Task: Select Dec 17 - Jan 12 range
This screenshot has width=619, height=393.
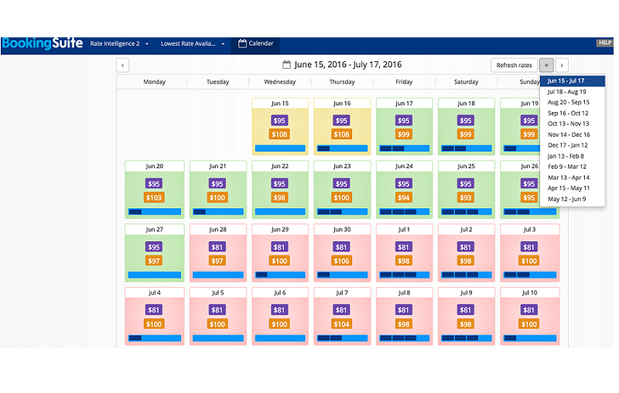Action: (x=567, y=145)
